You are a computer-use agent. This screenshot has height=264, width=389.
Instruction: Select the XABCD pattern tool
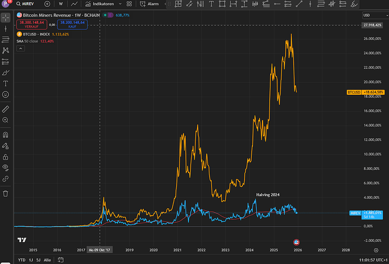tap(6, 51)
